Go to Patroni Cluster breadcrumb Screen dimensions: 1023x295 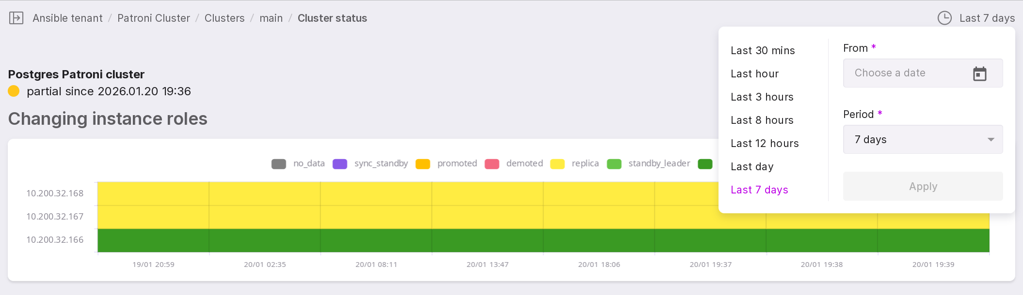[153, 18]
